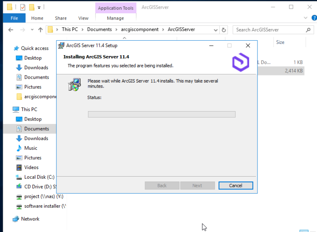Click the installation progress bar
The image size is (317, 232).
coord(161,114)
